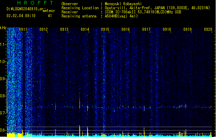Viewport: 216px width, 137px height.
Task: Click the Observer label
Action: coord(70,4)
